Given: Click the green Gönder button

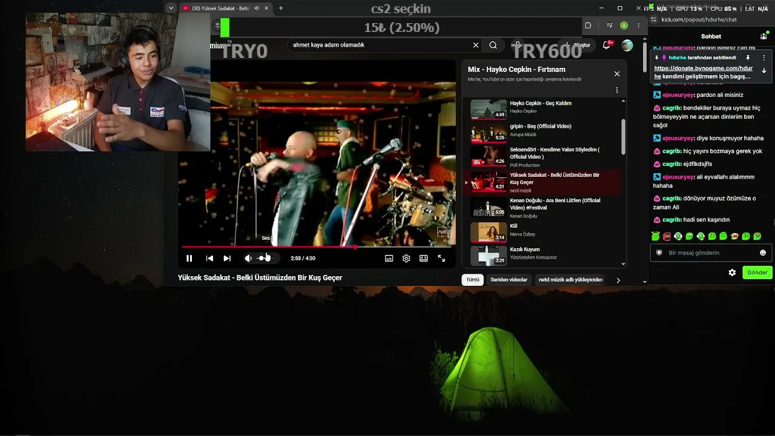Looking at the screenshot, I should (757, 272).
